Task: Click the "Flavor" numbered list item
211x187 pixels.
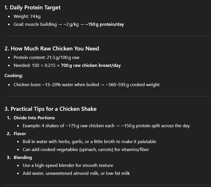Action: coord(20,134)
